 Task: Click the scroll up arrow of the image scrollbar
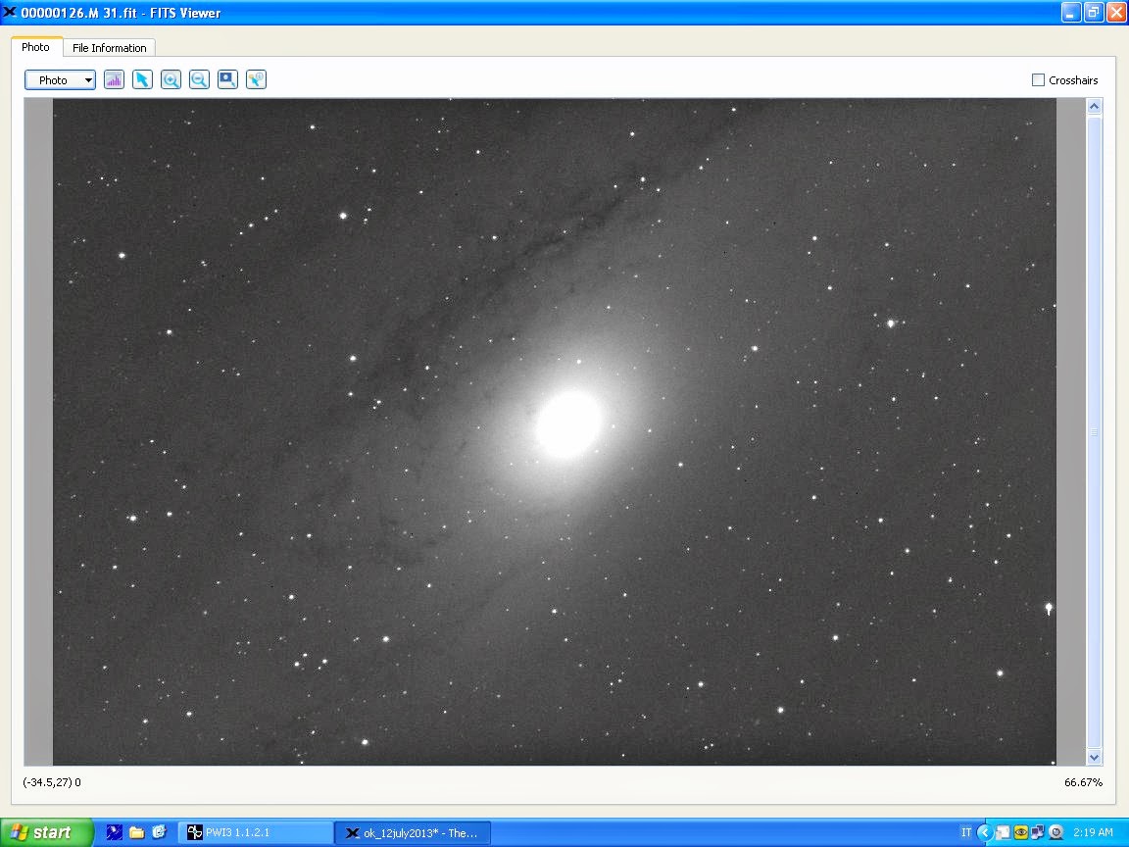[1095, 106]
